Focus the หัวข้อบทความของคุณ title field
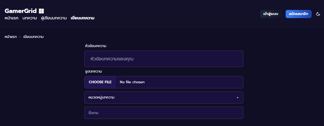324x126 pixels. coord(164,59)
